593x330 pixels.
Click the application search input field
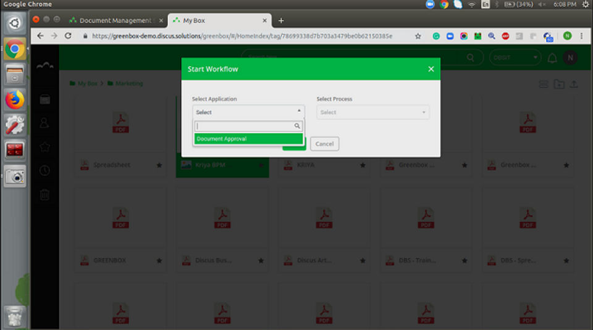245,126
